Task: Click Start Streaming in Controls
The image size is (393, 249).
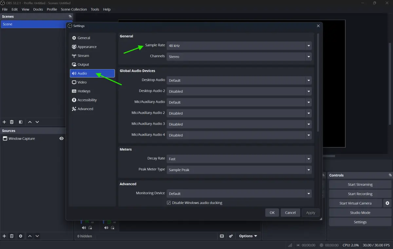Action: coord(360,184)
